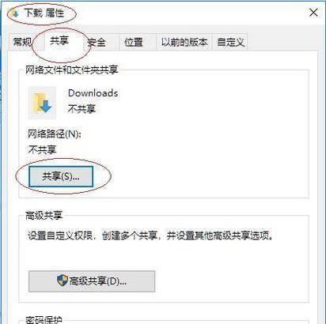Screen dimensions: 326x324
Task: Click 不共享 status below Downloads name
Action: coord(81,109)
